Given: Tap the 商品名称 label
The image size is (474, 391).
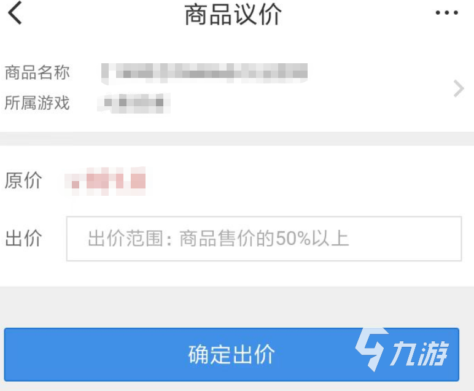Looking at the screenshot, I should (37, 72).
